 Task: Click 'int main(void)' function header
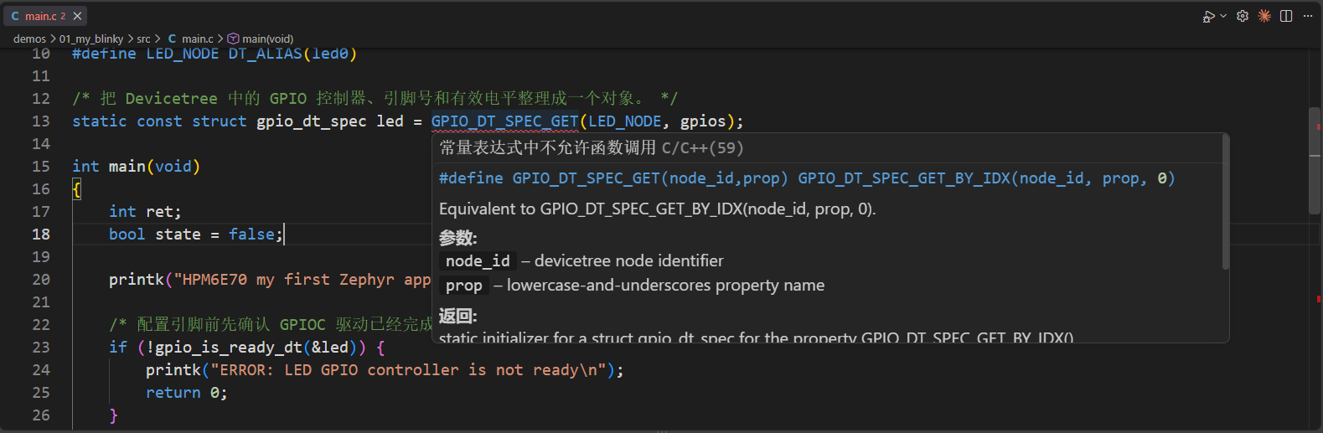(137, 167)
